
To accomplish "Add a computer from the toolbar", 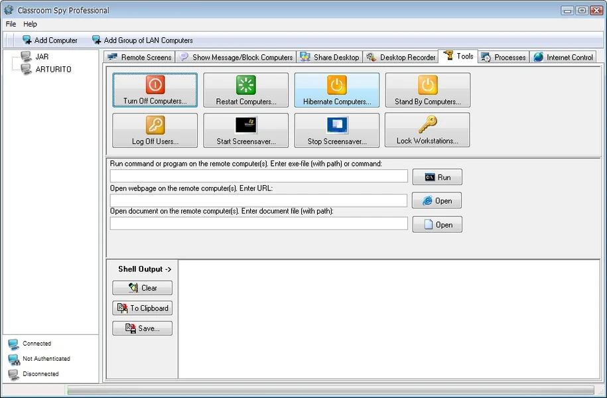I will [x=50, y=40].
